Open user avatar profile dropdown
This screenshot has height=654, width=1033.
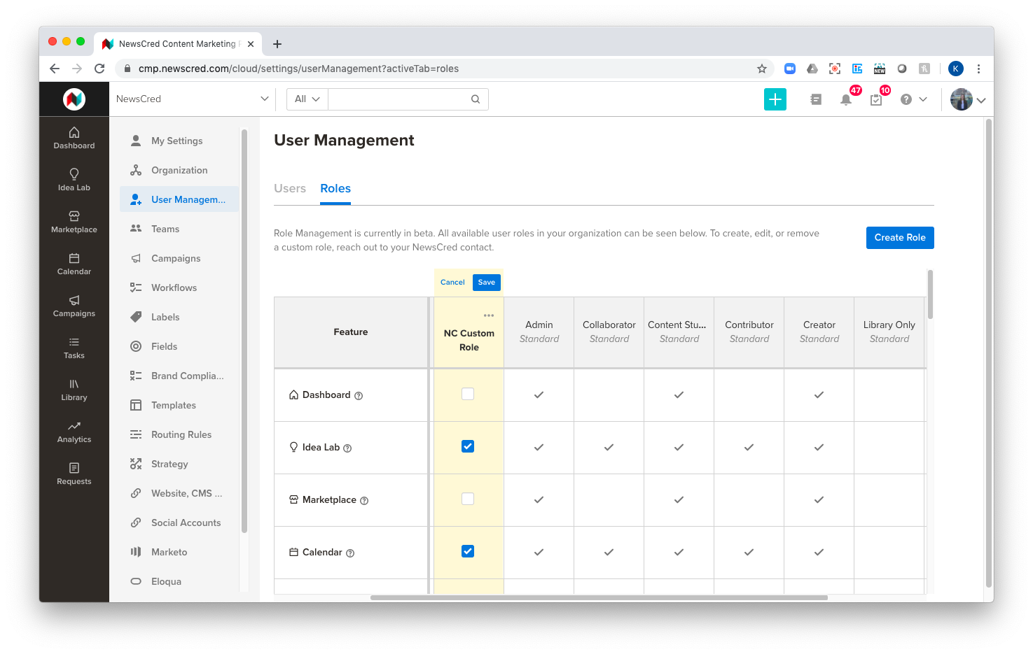point(968,99)
